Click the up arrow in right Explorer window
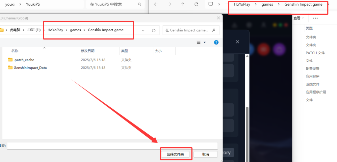 click(x=183, y=4)
